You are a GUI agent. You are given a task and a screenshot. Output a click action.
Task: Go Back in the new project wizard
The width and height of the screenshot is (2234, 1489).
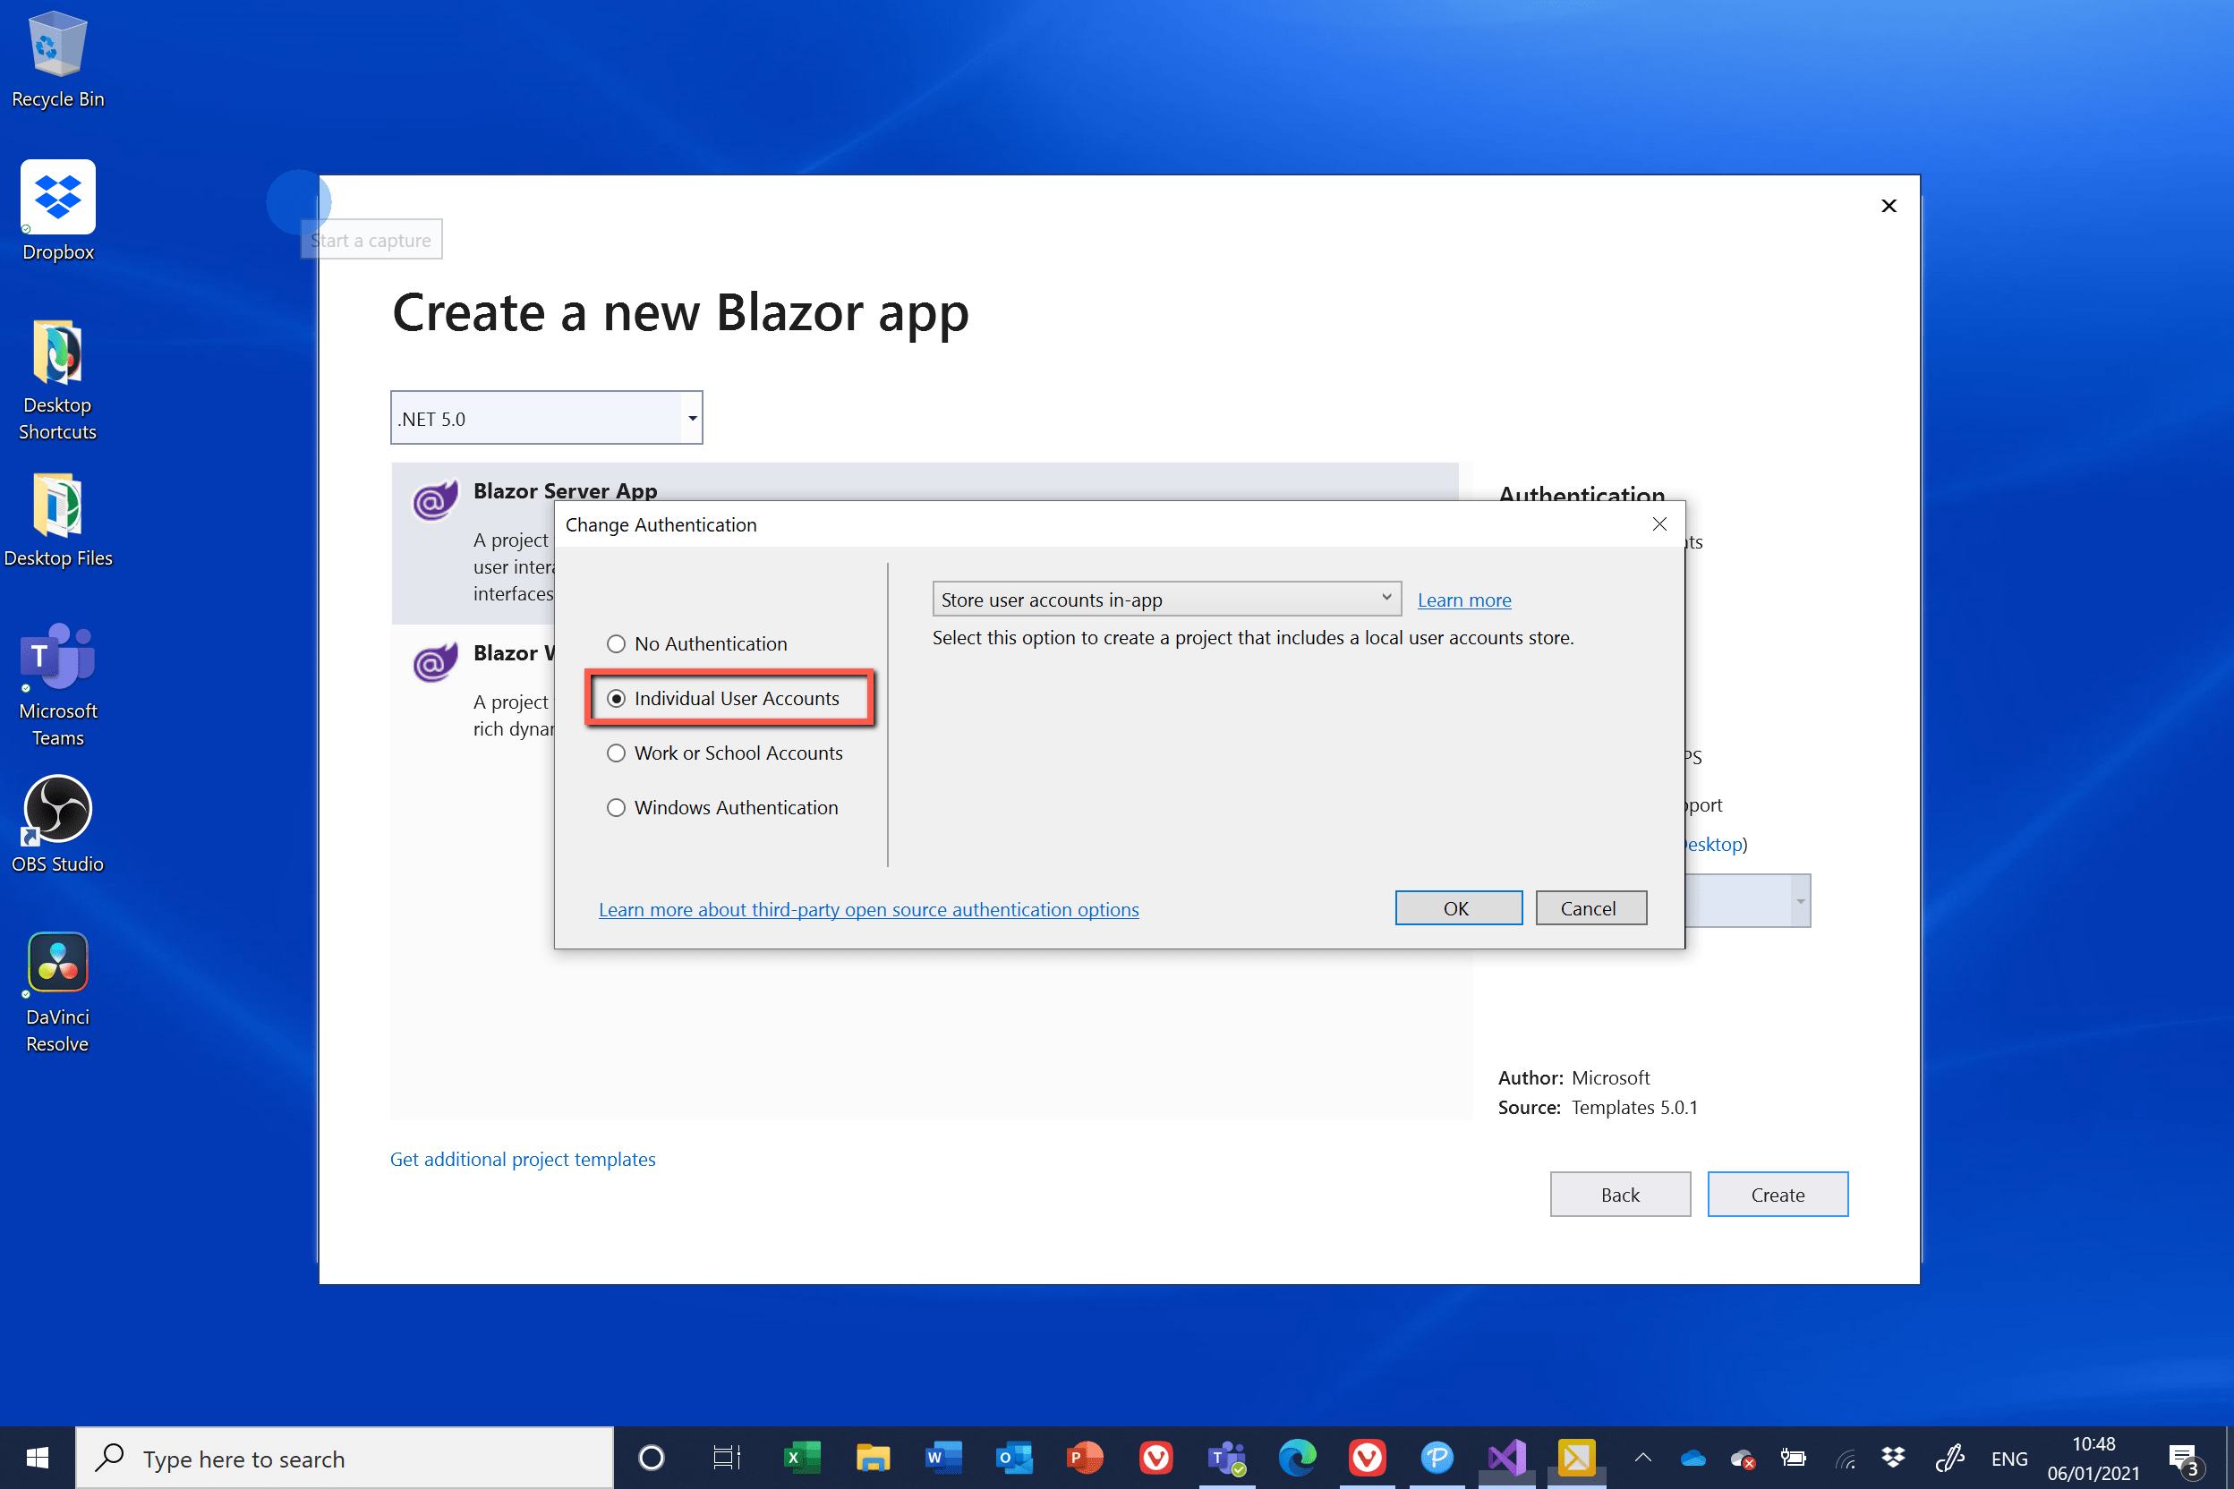[1620, 1194]
